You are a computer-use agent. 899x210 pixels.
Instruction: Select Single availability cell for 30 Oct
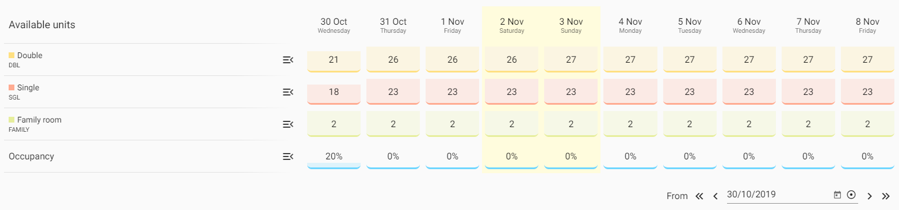(334, 92)
